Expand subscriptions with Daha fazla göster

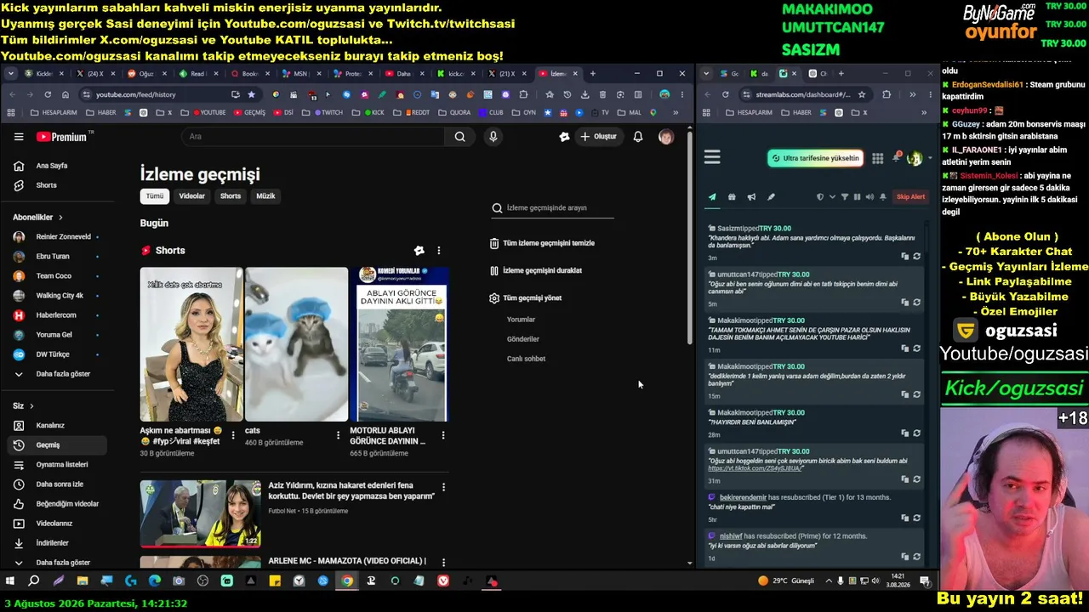[x=58, y=374]
